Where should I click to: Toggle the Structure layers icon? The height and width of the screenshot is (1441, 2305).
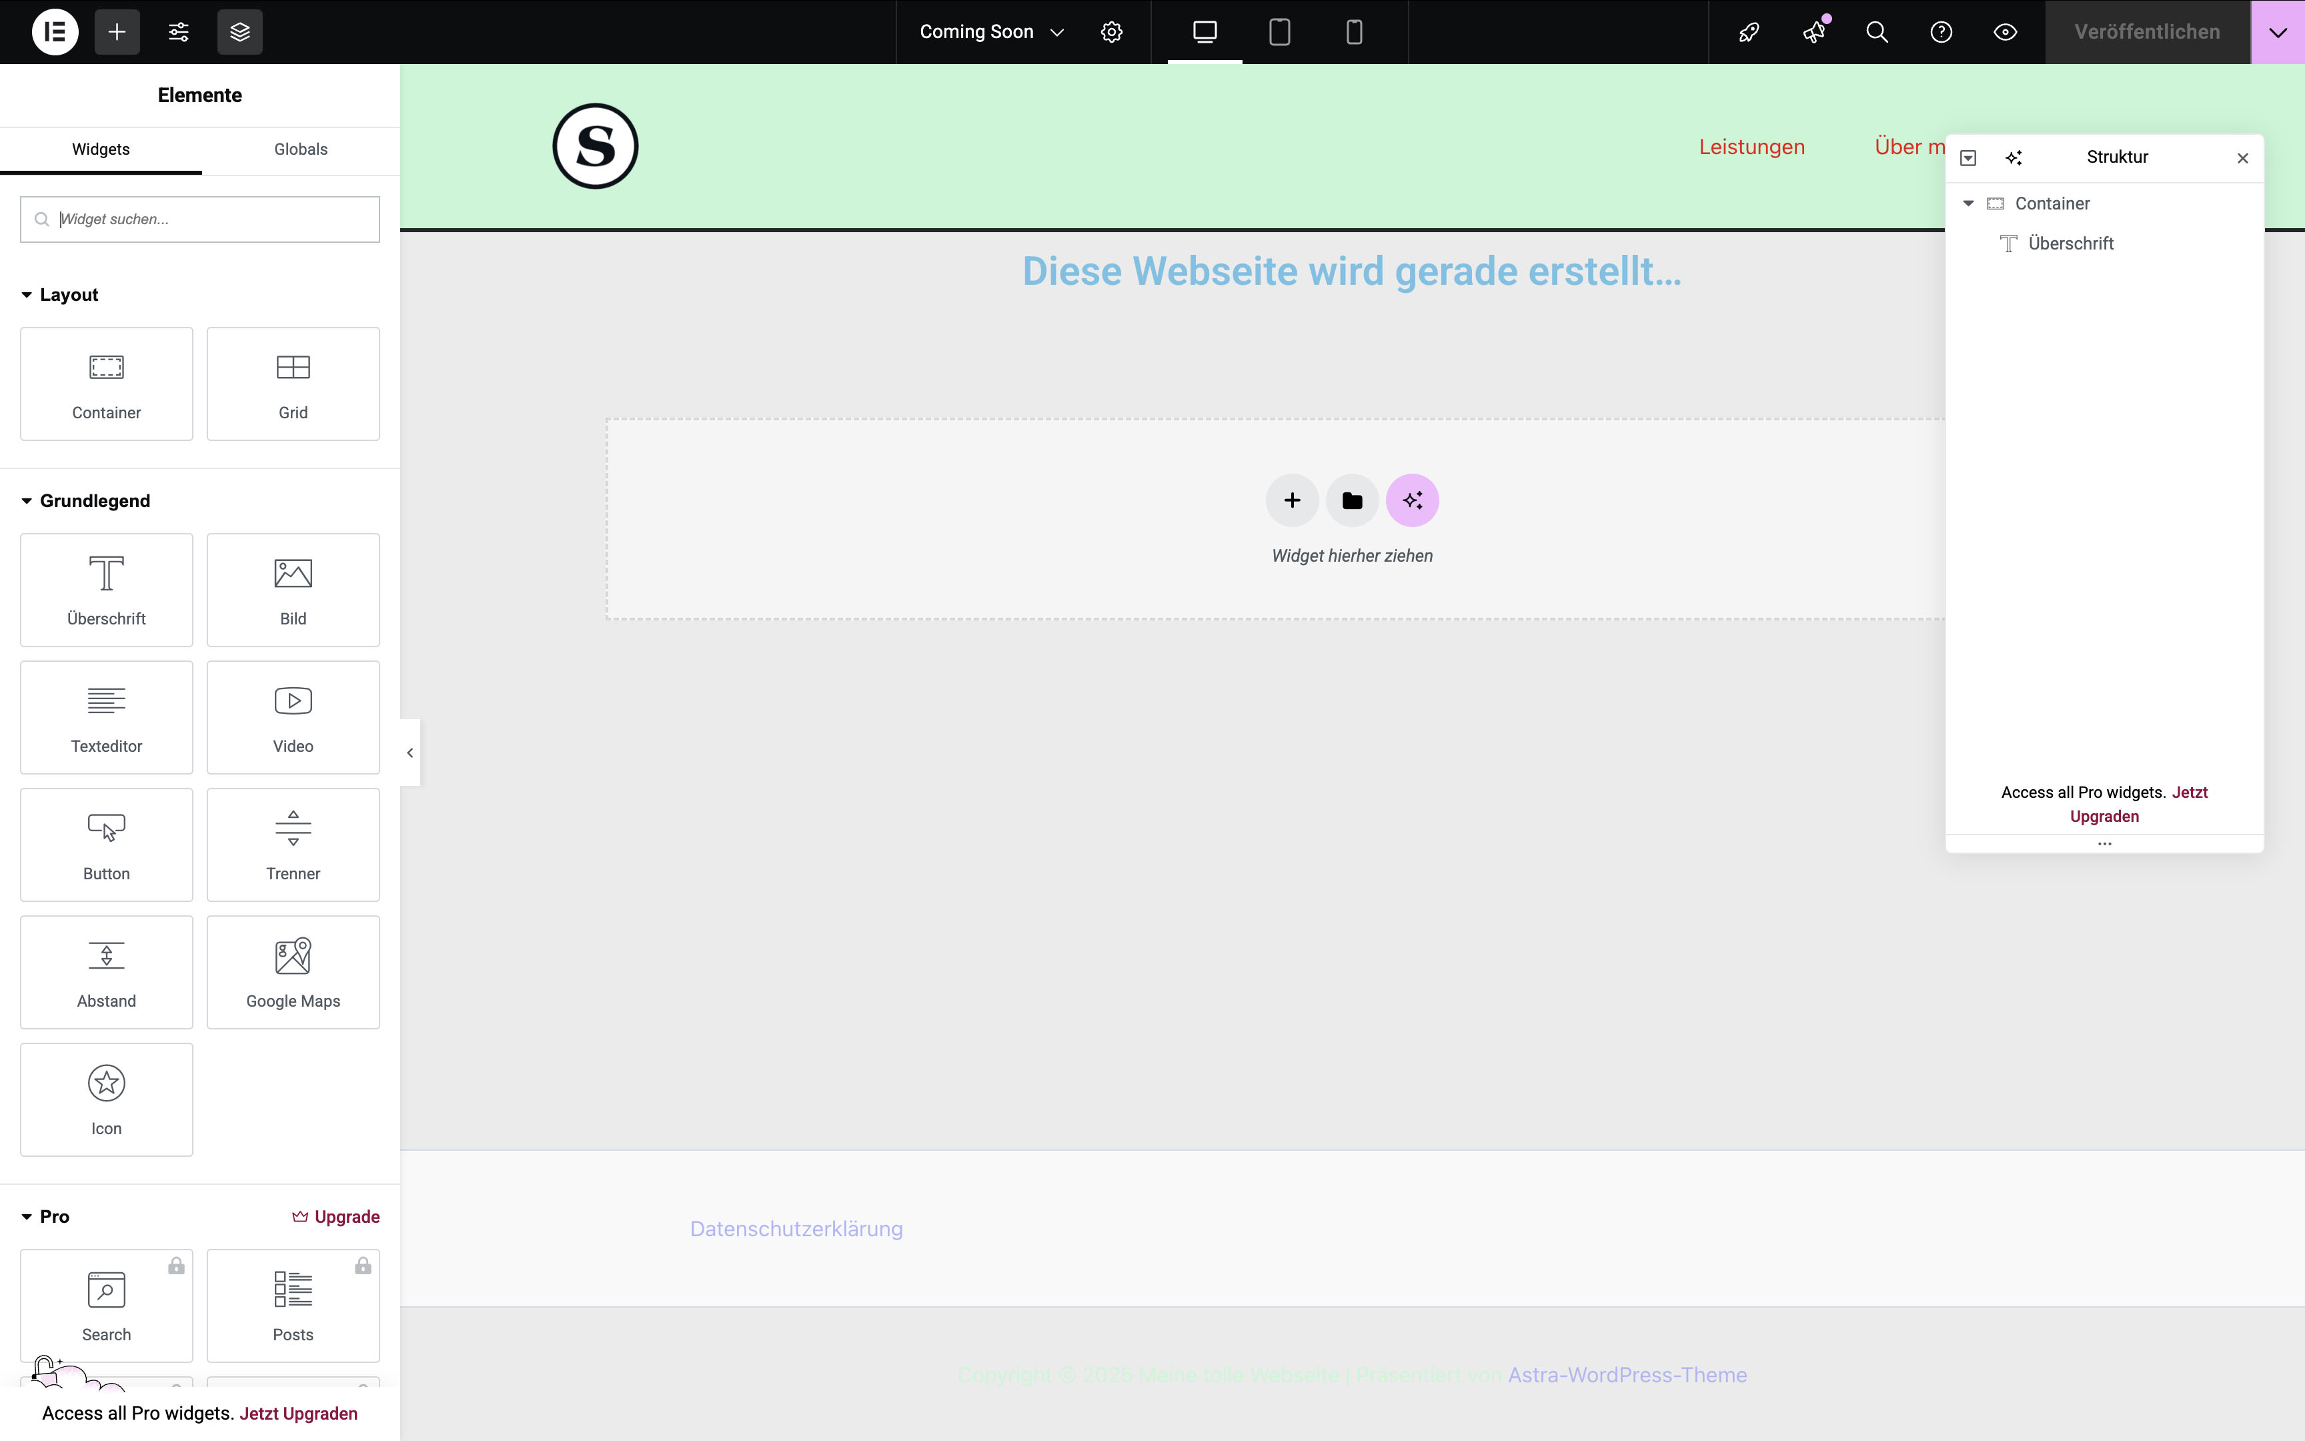(x=240, y=31)
